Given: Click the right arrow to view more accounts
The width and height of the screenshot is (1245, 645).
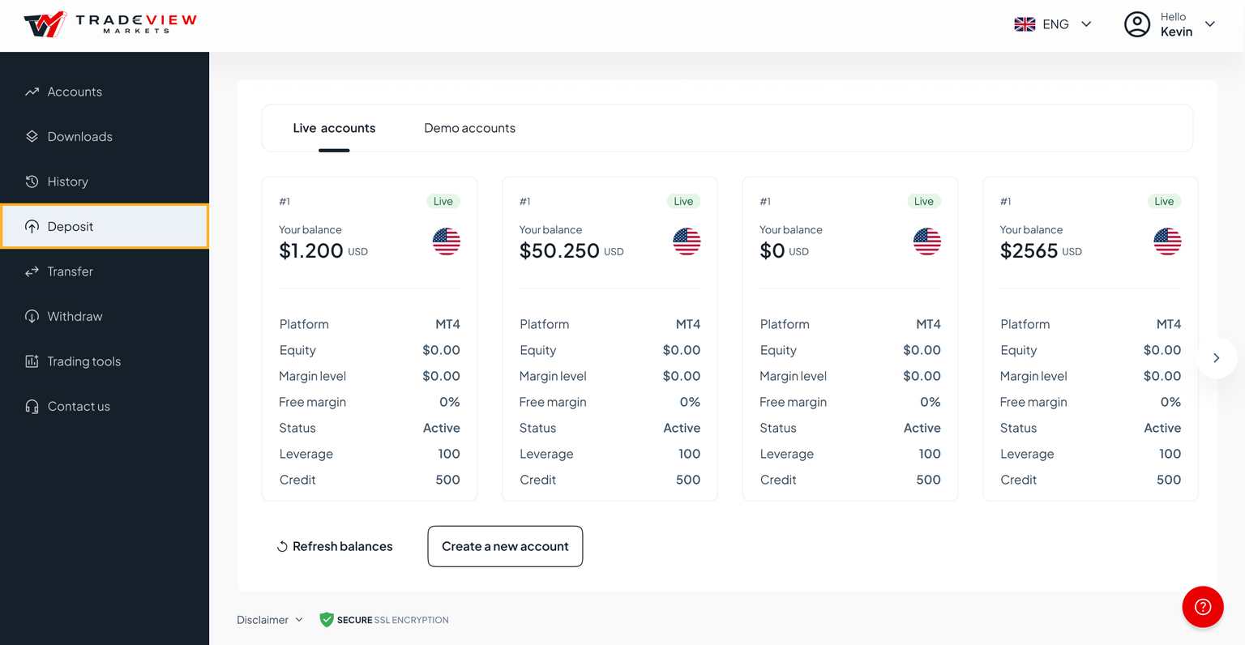Looking at the screenshot, I should [1216, 357].
